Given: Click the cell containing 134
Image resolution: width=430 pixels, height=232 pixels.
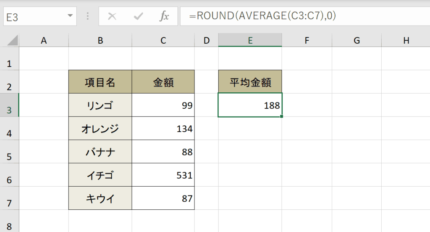Looking at the screenshot, I should pyautogui.click(x=163, y=128).
